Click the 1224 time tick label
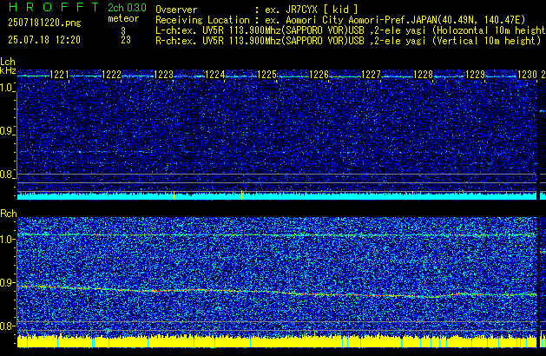 215,75
